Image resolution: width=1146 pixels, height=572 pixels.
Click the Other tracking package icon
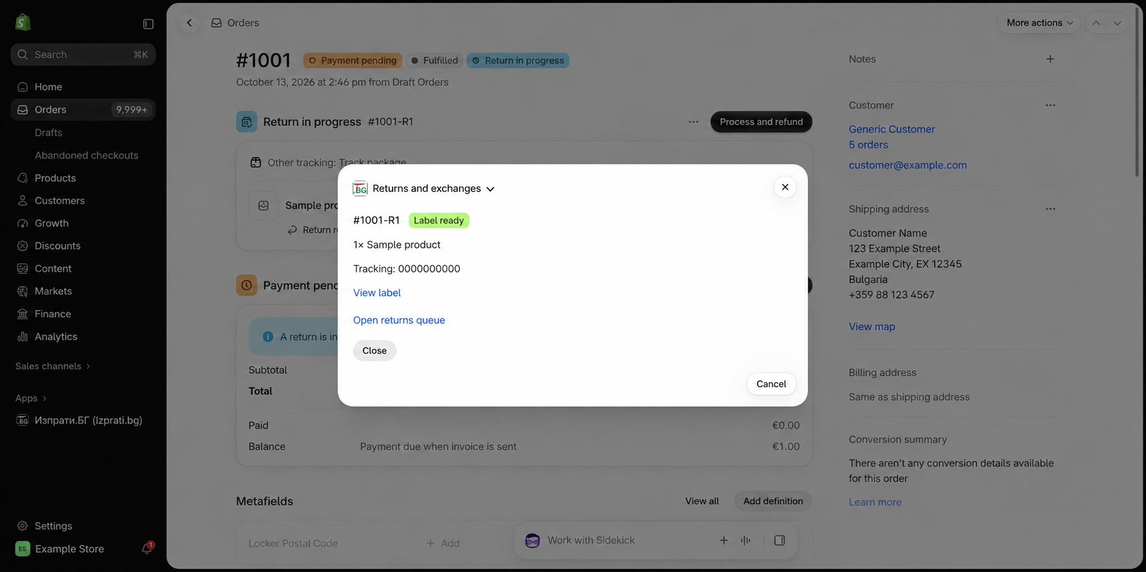coord(256,163)
